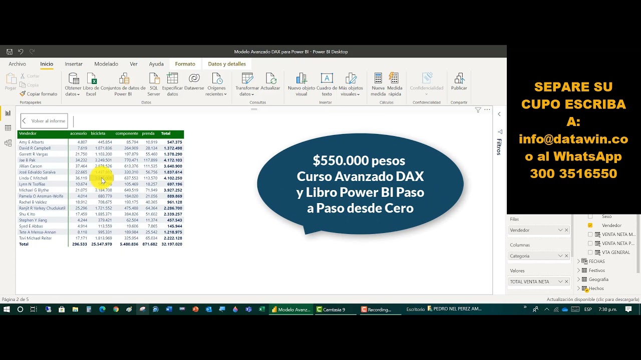Open Conjuntos de datos de Power BI
This screenshot has width=641, height=360.
pyautogui.click(x=123, y=84)
